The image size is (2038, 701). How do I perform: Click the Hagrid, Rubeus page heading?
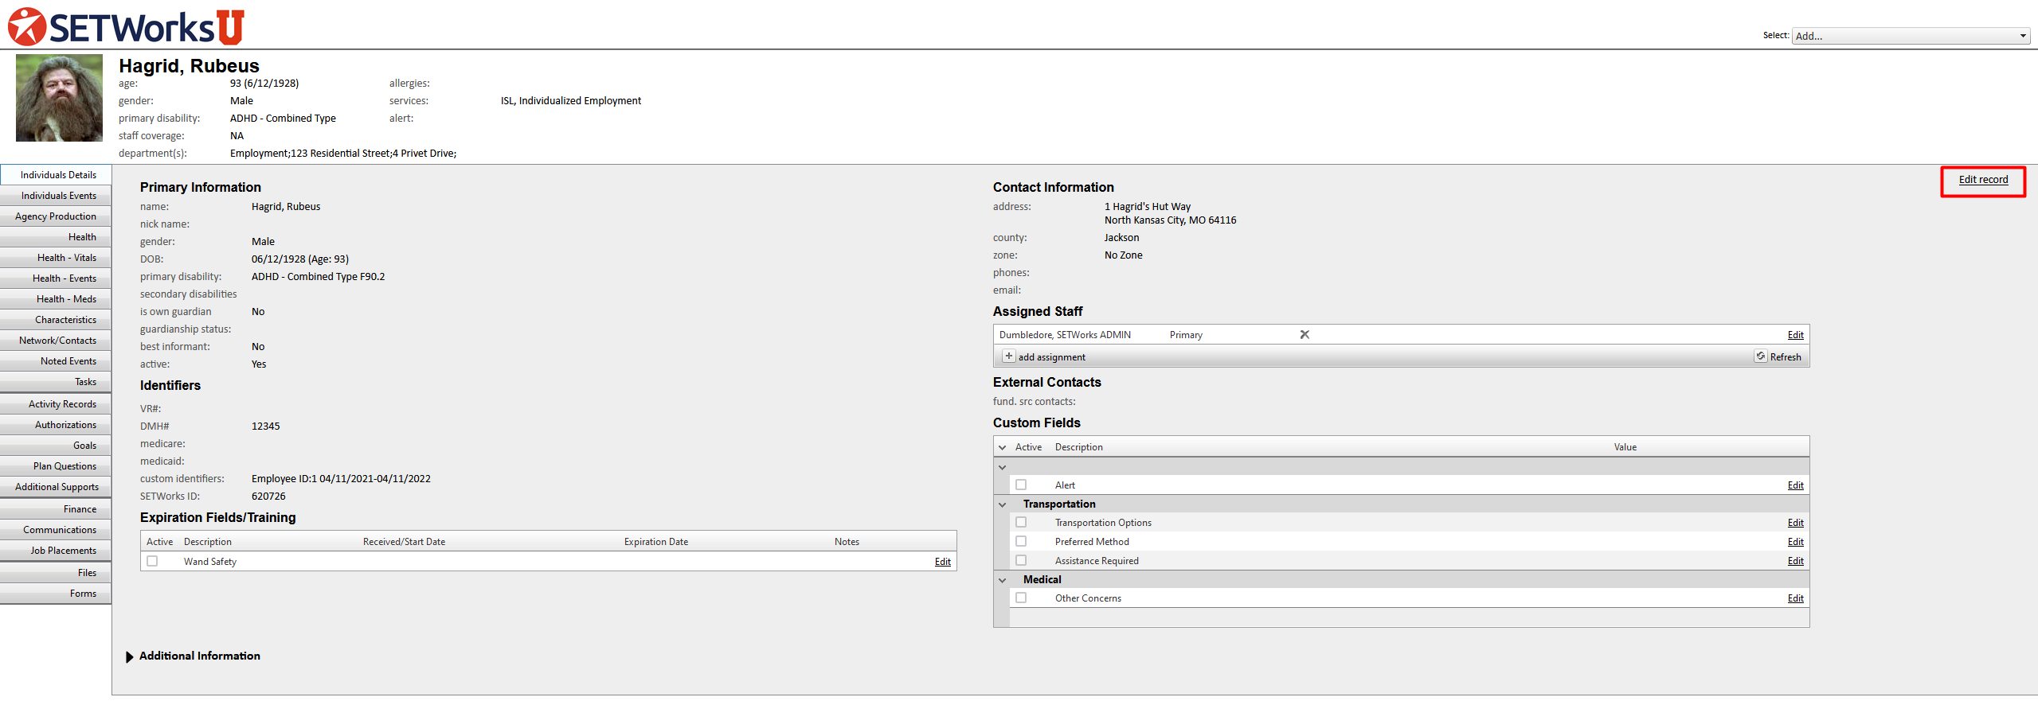[189, 66]
